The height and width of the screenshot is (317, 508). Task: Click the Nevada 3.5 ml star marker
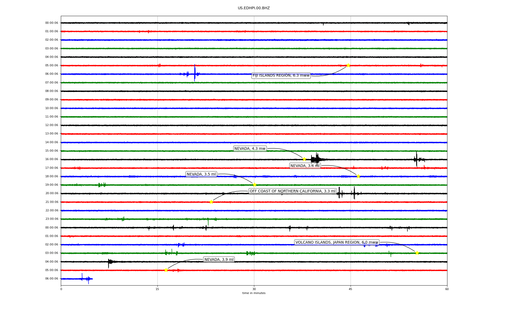click(x=255, y=185)
